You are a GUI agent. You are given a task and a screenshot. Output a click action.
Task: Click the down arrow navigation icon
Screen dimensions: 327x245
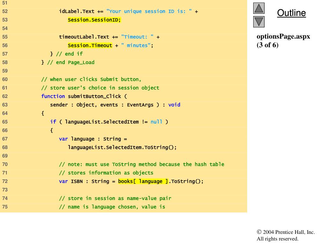point(259,22)
